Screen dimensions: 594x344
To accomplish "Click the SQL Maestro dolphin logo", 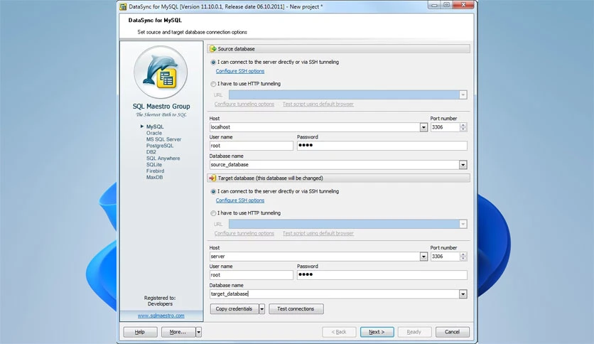I will [x=161, y=72].
